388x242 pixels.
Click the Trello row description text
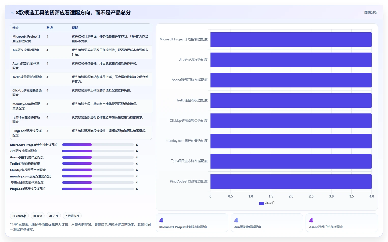pyautogui.click(x=110, y=79)
